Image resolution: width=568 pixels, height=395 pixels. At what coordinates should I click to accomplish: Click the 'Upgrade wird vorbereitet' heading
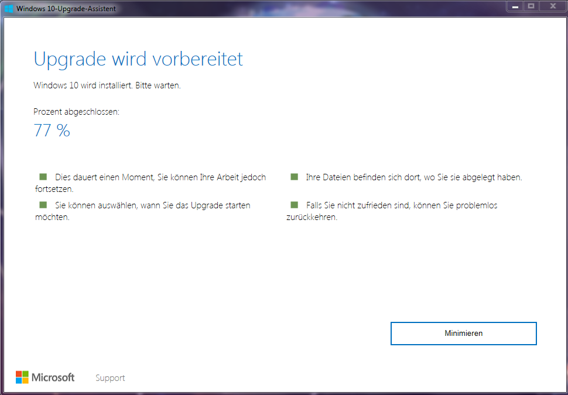(138, 59)
